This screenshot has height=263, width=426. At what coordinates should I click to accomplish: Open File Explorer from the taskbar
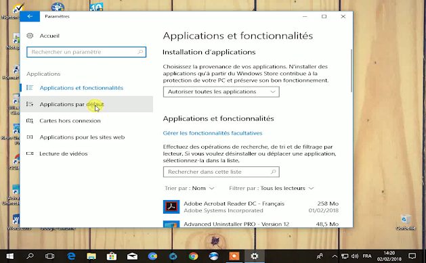coord(91,256)
